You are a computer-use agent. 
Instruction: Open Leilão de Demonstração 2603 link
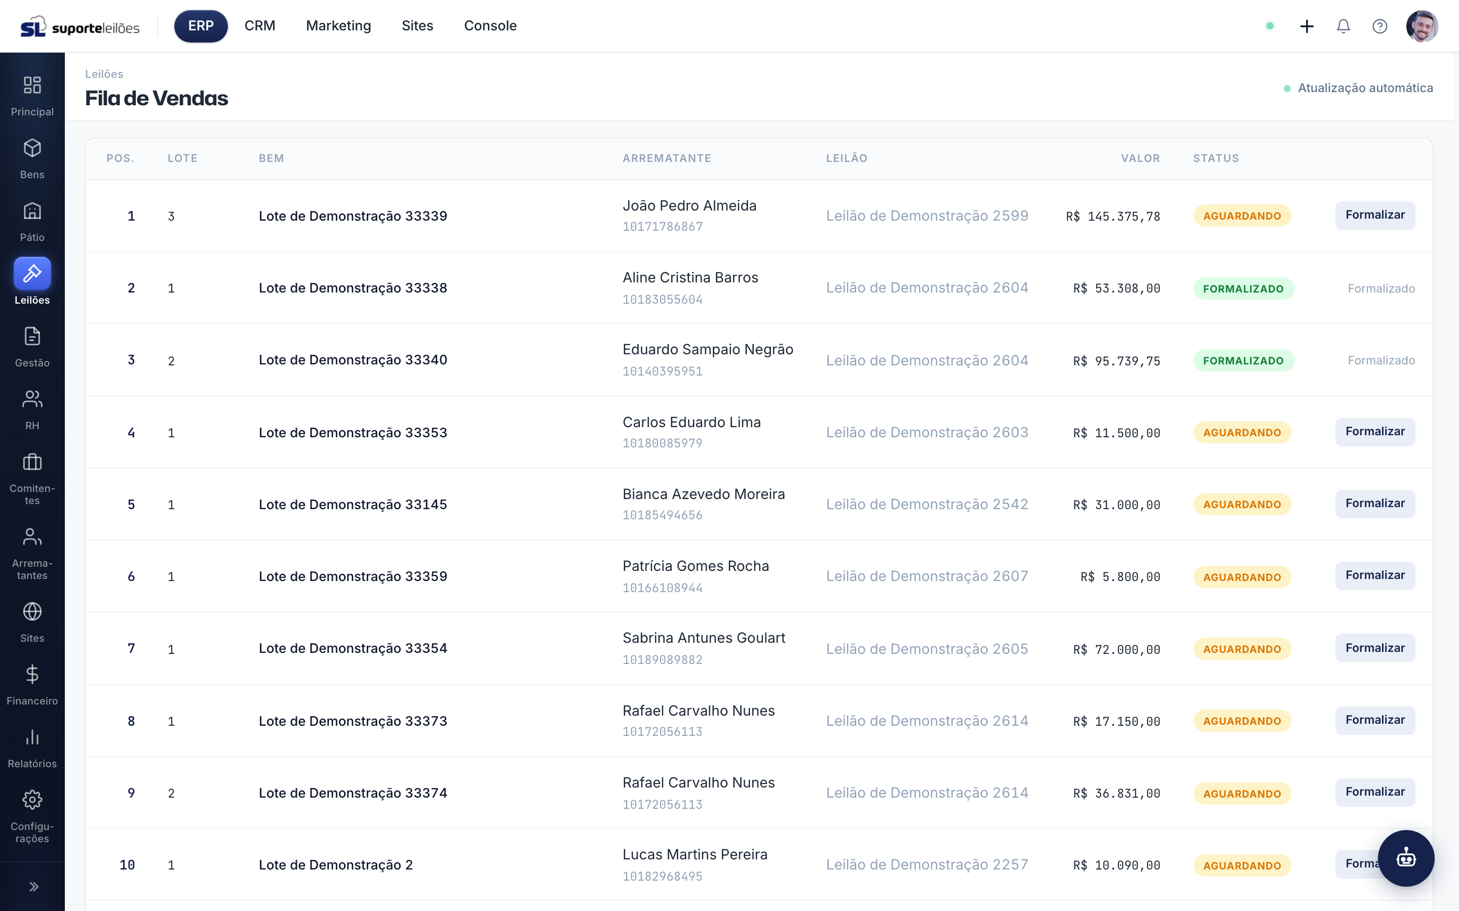click(927, 433)
